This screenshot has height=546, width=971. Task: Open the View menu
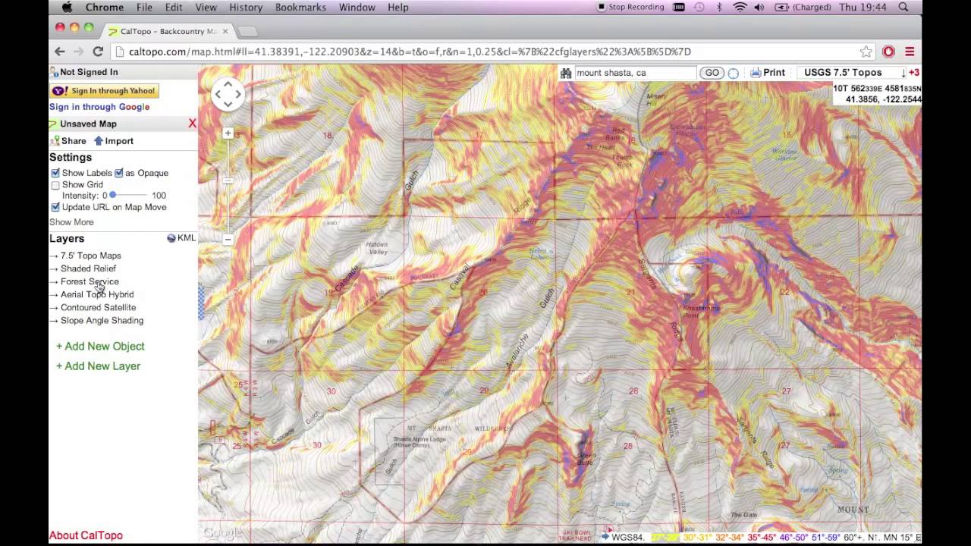pyautogui.click(x=206, y=7)
